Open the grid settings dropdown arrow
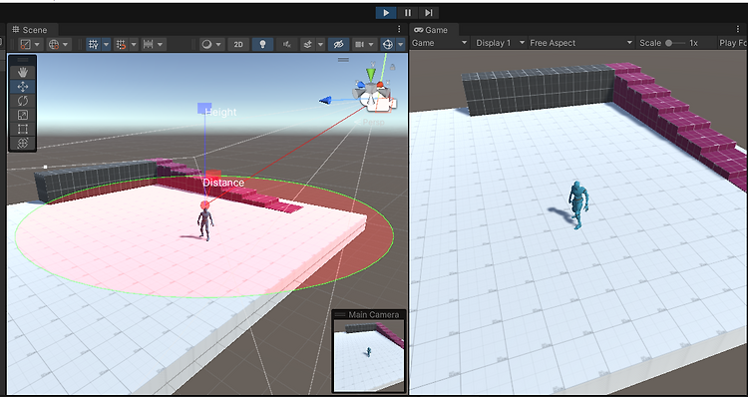The width and height of the screenshot is (748, 397). (x=106, y=44)
